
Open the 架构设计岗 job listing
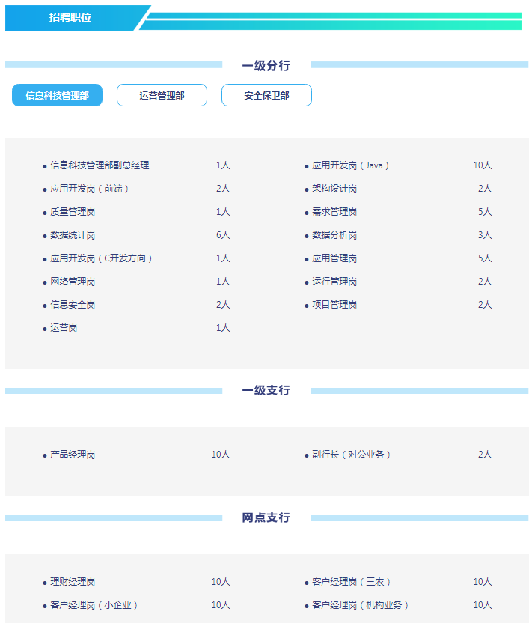[x=334, y=189]
